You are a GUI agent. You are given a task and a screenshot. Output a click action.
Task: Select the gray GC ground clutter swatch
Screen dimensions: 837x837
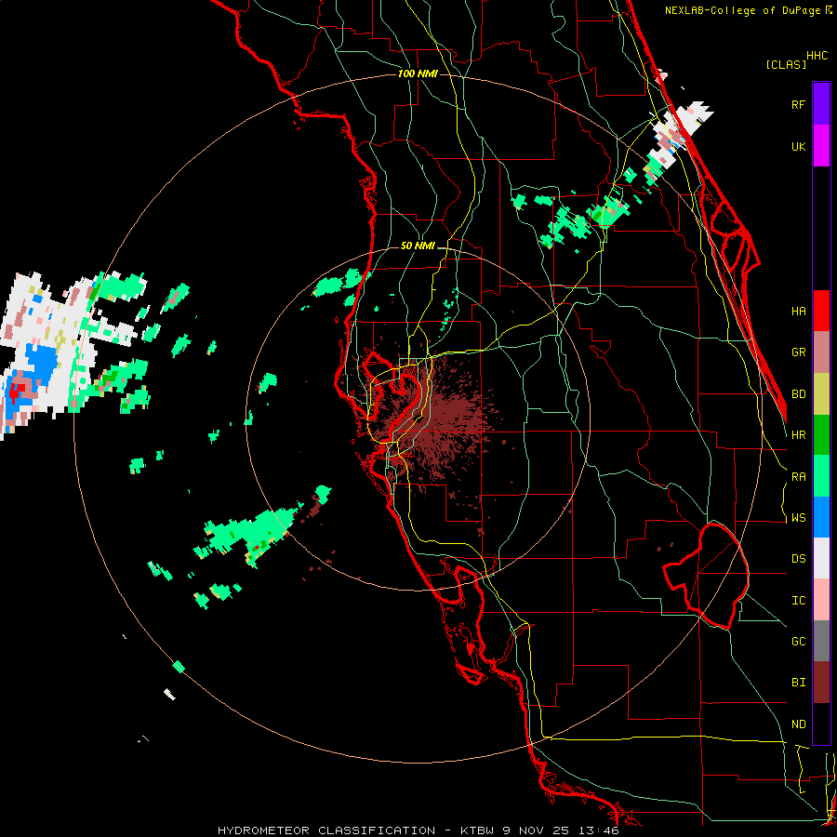coord(821,641)
